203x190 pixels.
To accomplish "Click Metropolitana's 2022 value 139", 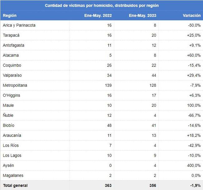I will 108,85.
